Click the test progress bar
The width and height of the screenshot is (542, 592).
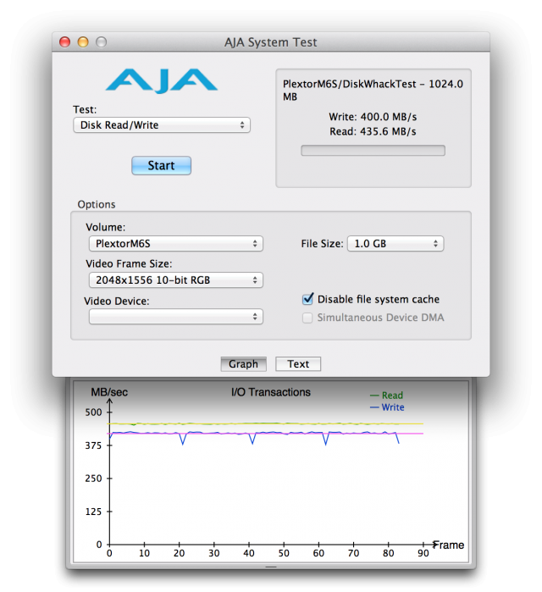coord(373,150)
